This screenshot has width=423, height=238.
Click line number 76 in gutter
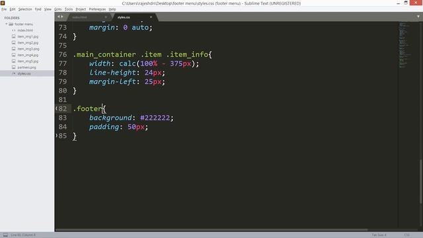(x=63, y=54)
